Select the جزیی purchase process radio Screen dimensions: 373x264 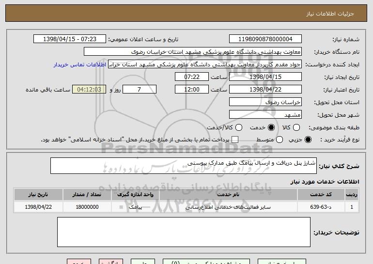[x=308, y=140]
